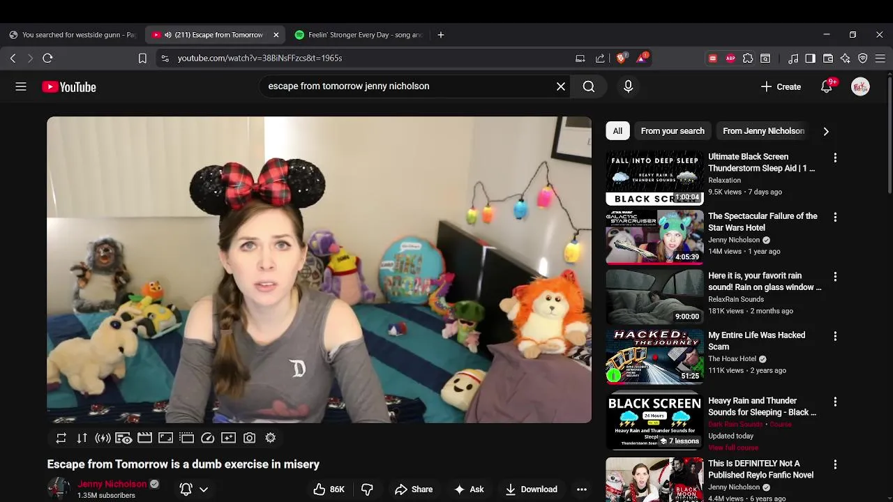Start voice search with the microphone
The height and width of the screenshot is (502, 893).
[x=628, y=86]
